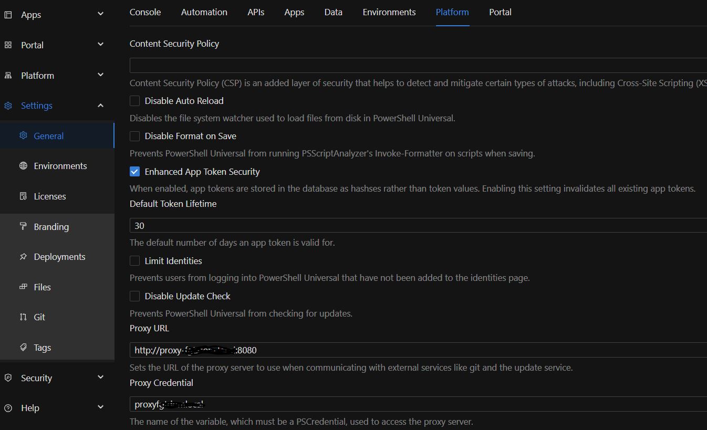Click the Licenses document icon
707x430 pixels.
click(23, 196)
